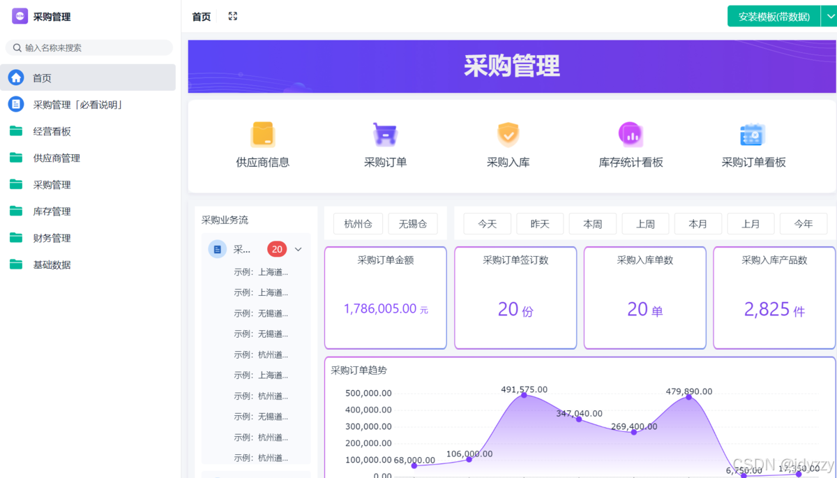The image size is (837, 478).
Task: Open dropdown arrow beside 安装模板(带数据)
Action: click(x=829, y=16)
